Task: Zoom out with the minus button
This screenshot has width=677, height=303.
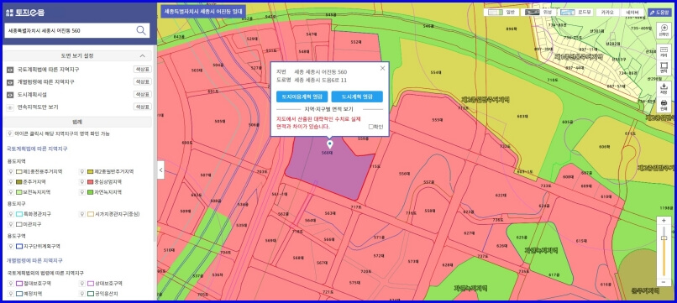Action: 664,282
